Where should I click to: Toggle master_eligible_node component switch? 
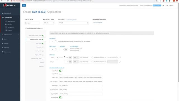pos(43,40)
